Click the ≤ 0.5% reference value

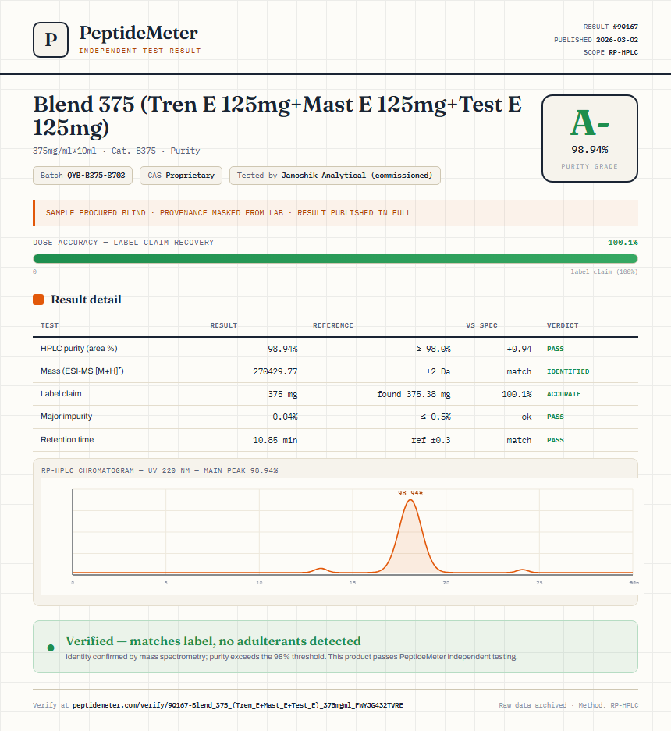[435, 417]
